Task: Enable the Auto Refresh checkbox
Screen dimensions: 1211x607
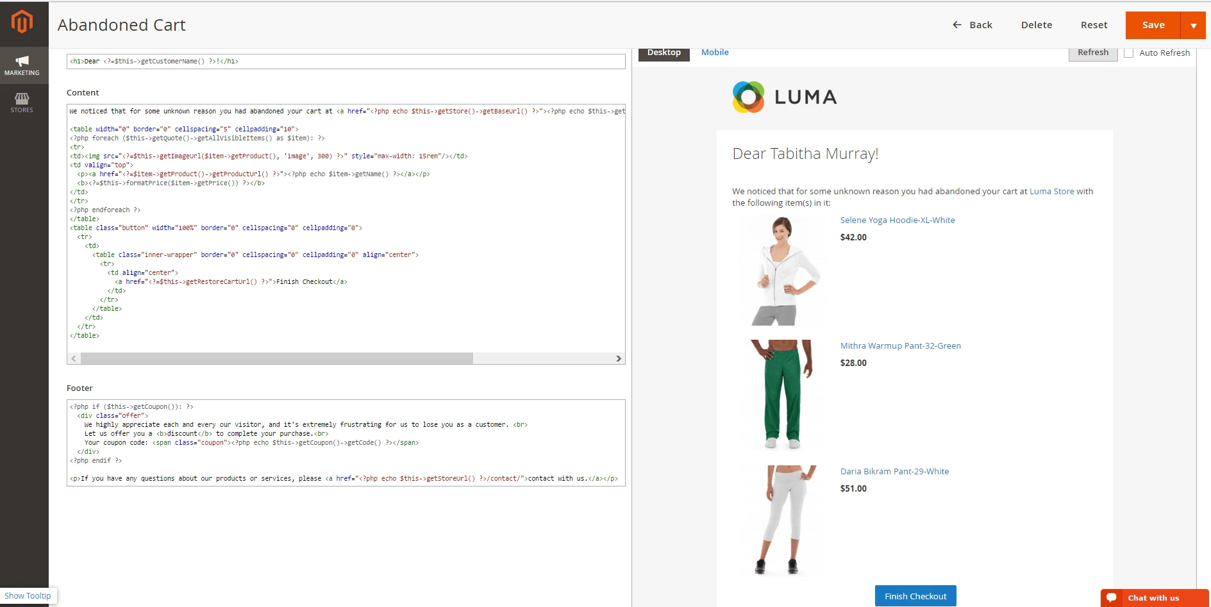Action: (1129, 53)
